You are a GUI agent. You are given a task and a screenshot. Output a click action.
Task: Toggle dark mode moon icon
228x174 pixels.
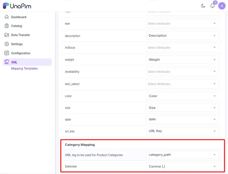[x=203, y=6]
